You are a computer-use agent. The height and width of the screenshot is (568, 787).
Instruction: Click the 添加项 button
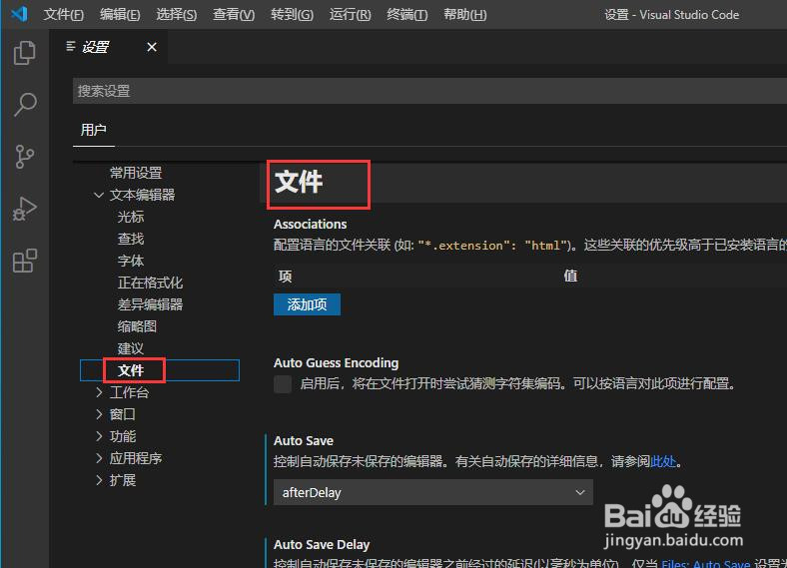coord(307,304)
